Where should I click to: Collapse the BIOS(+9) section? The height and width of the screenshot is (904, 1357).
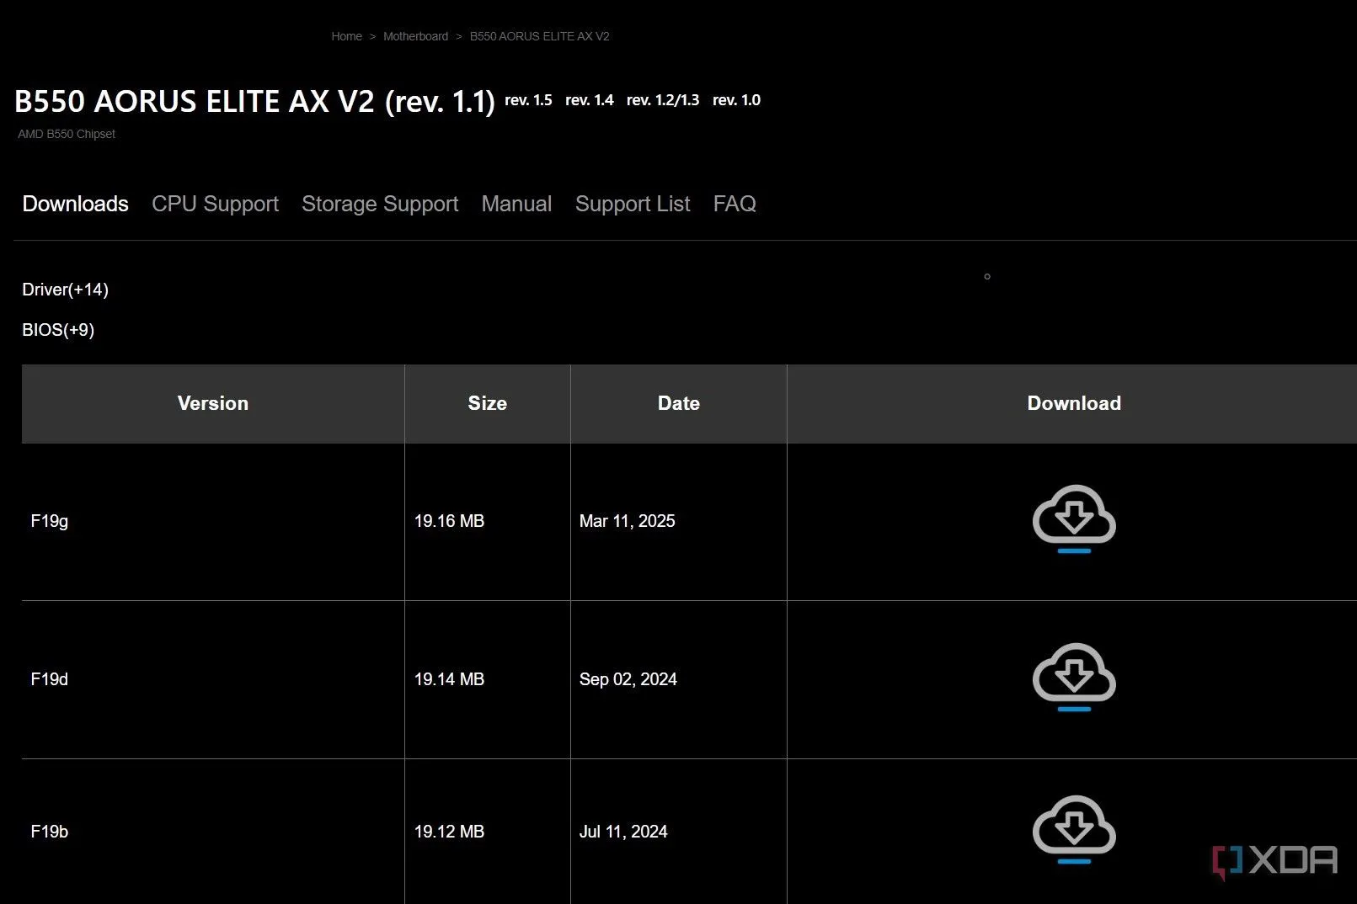tap(58, 330)
